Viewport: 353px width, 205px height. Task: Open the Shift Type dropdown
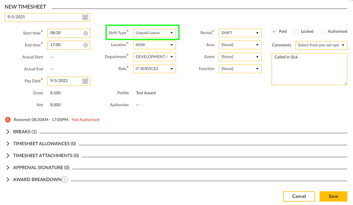(155, 33)
